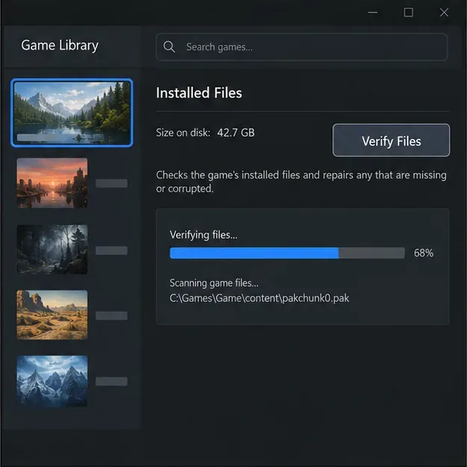This screenshot has height=467, width=467.
Task: Click the 68% progress value
Action: 424,253
